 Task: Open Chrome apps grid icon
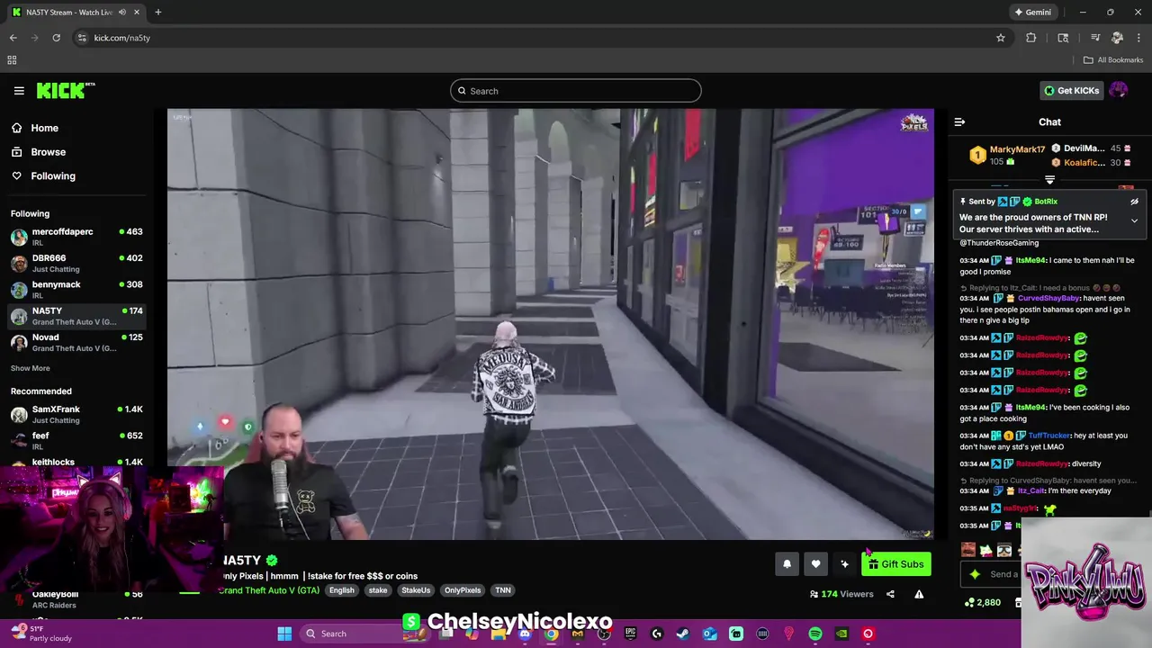pyautogui.click(x=12, y=60)
